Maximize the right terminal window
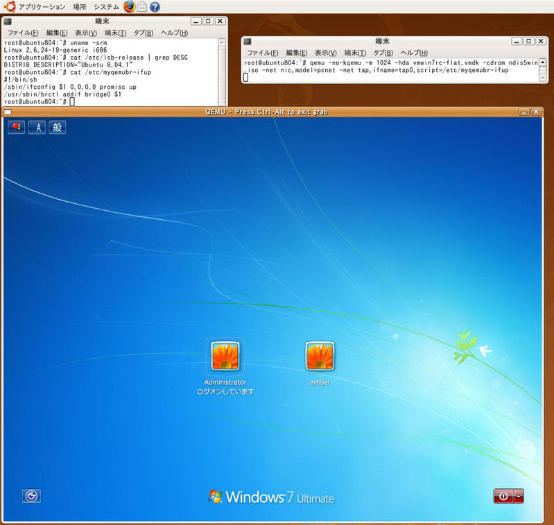The height and width of the screenshot is (525, 554). point(528,42)
